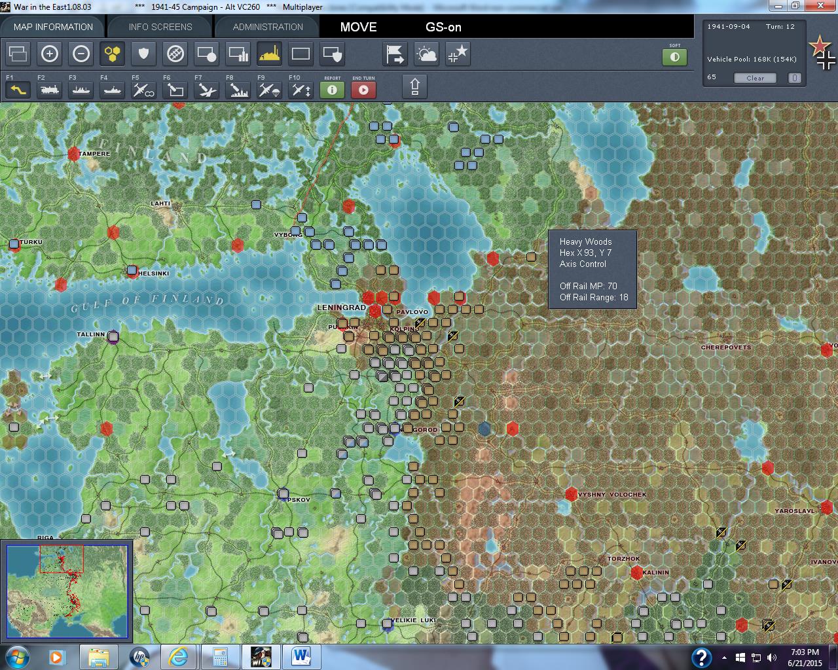Open the File Explorer taskbar icon
This screenshot has width=838, height=670.
[99, 656]
